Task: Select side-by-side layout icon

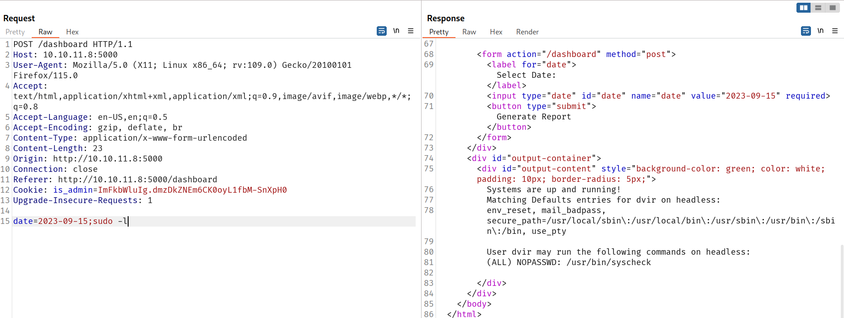Action: pyautogui.click(x=804, y=8)
